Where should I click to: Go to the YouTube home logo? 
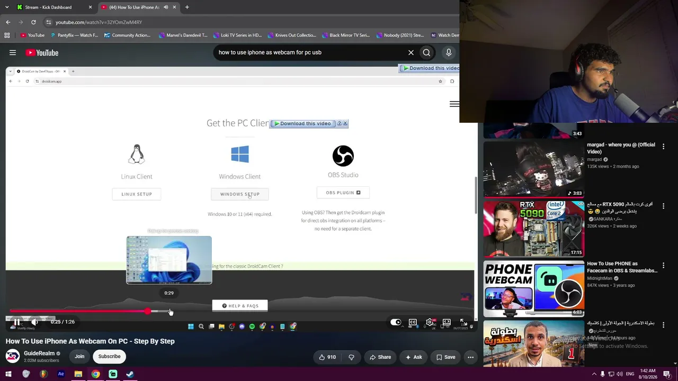(42, 52)
